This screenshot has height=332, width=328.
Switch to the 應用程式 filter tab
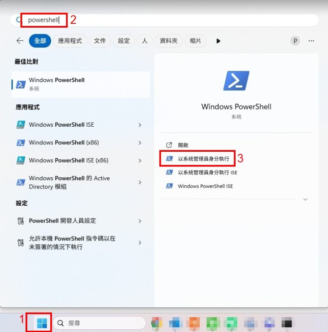pos(70,41)
